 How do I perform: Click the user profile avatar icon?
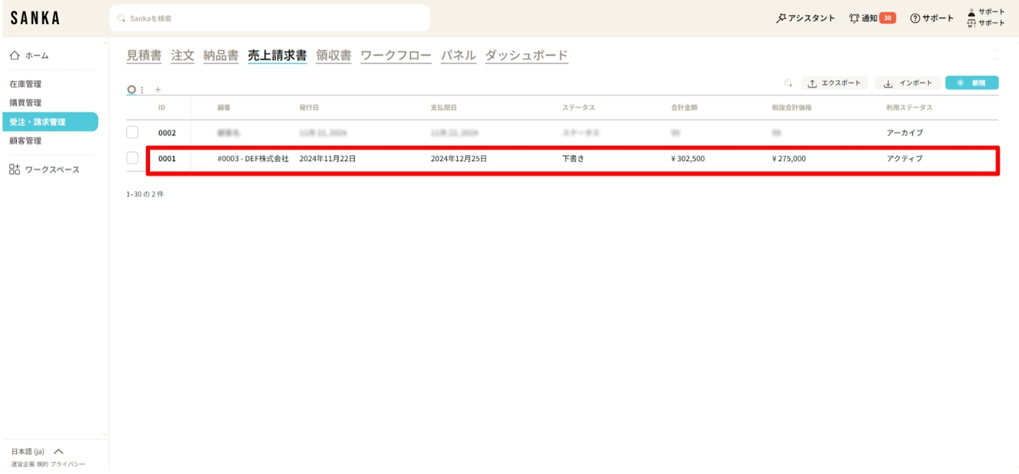972,12
